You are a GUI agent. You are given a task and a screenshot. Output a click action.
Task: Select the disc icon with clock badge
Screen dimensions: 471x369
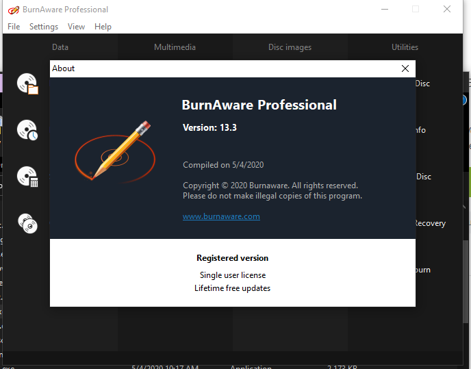pyautogui.click(x=27, y=130)
